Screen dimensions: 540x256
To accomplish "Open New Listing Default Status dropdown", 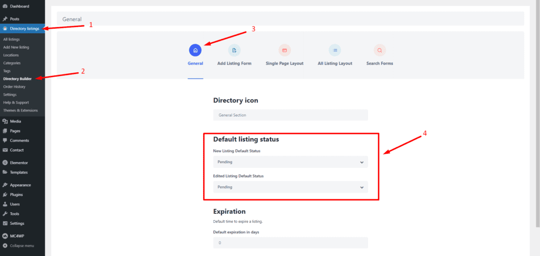I will point(290,162).
